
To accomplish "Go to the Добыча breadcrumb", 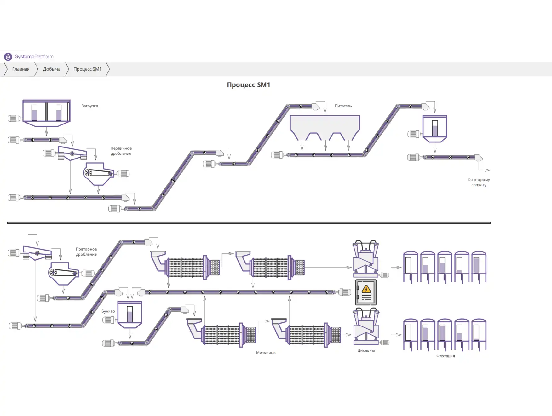I will tap(51, 69).
